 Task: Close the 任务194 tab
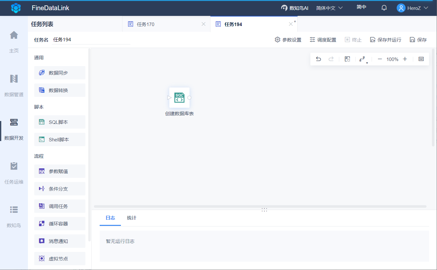[x=291, y=24]
